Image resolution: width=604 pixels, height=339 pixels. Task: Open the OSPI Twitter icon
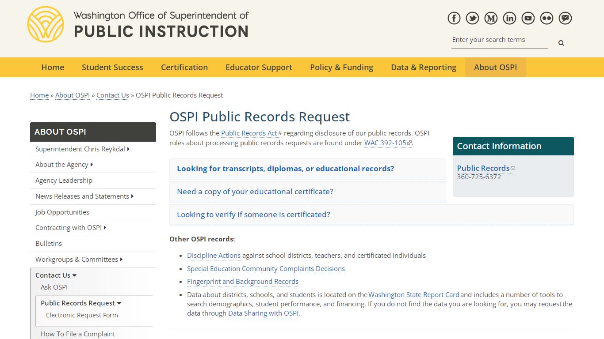click(x=473, y=18)
